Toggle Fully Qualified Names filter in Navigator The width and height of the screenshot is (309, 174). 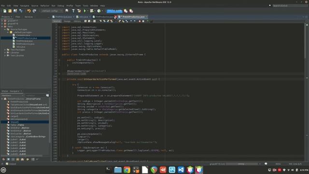pyautogui.click(x=28, y=159)
